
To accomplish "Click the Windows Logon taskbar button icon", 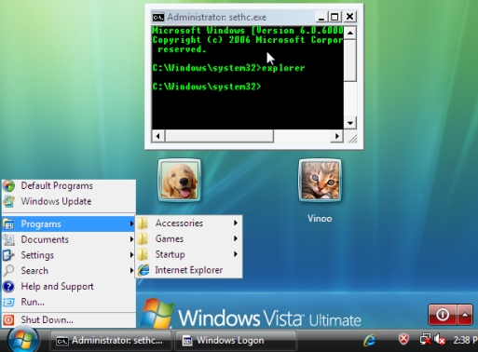I will (x=187, y=341).
